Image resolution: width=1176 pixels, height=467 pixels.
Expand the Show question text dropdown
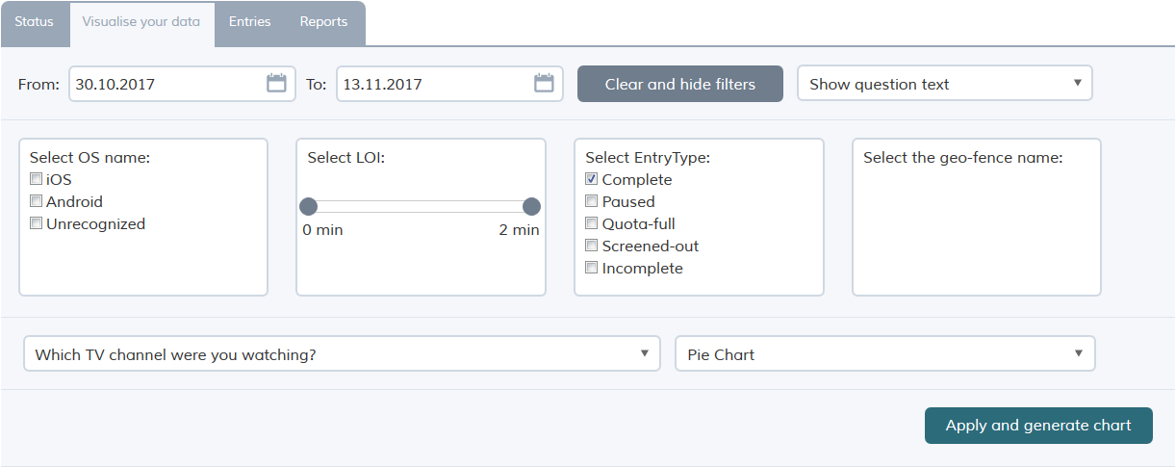pos(945,84)
